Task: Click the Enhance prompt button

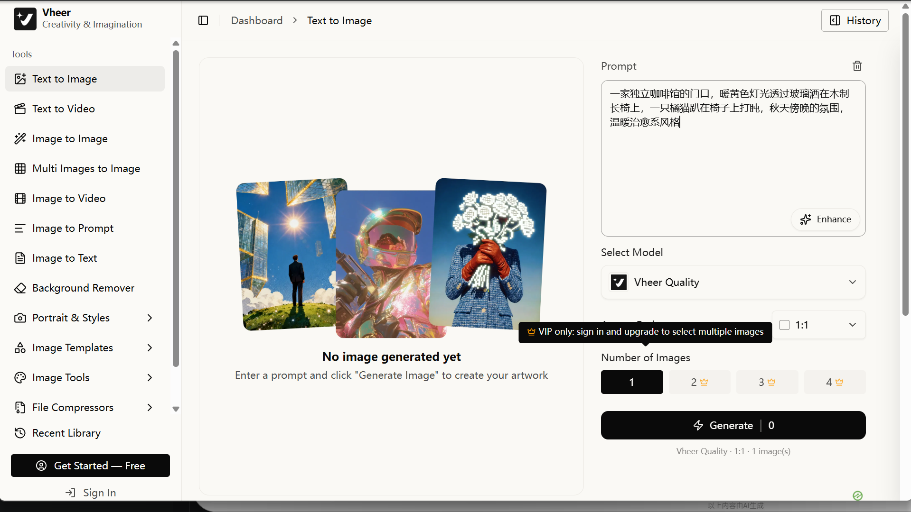Action: click(x=825, y=219)
